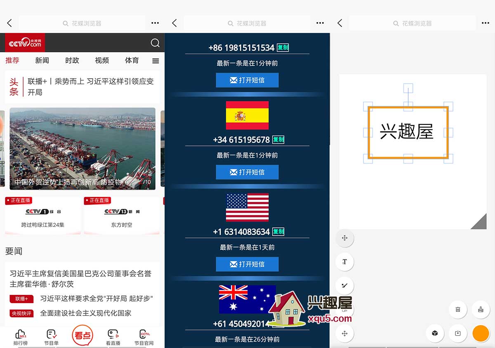
Task: Click 打开短信 under the Spain number
Action: [247, 172]
